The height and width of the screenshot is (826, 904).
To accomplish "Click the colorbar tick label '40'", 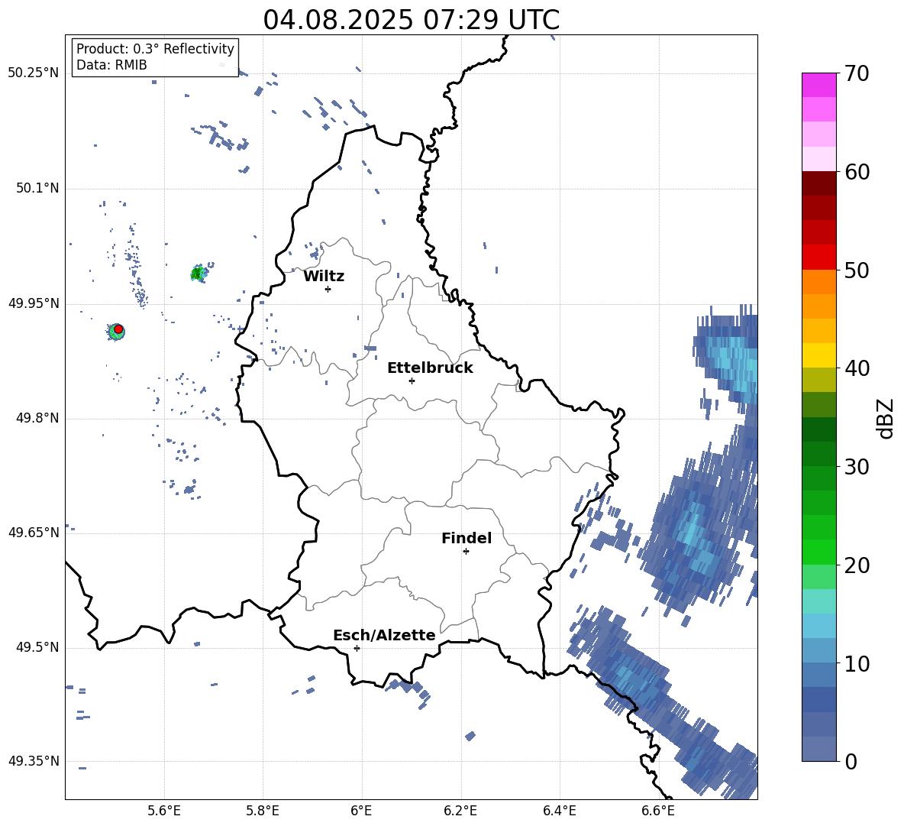I will click(857, 368).
